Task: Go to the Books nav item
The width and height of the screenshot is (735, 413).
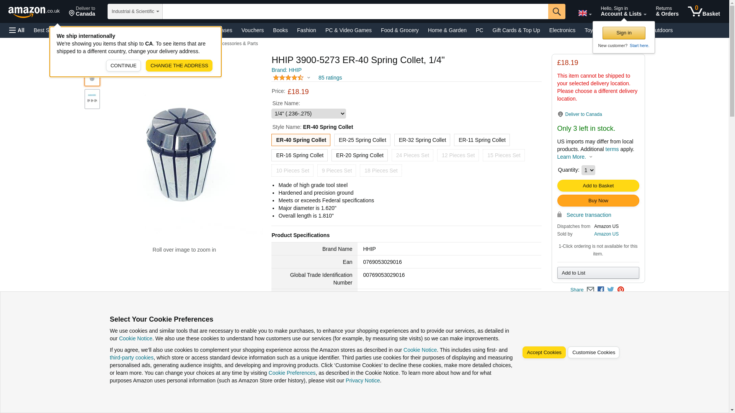Action: [x=280, y=30]
